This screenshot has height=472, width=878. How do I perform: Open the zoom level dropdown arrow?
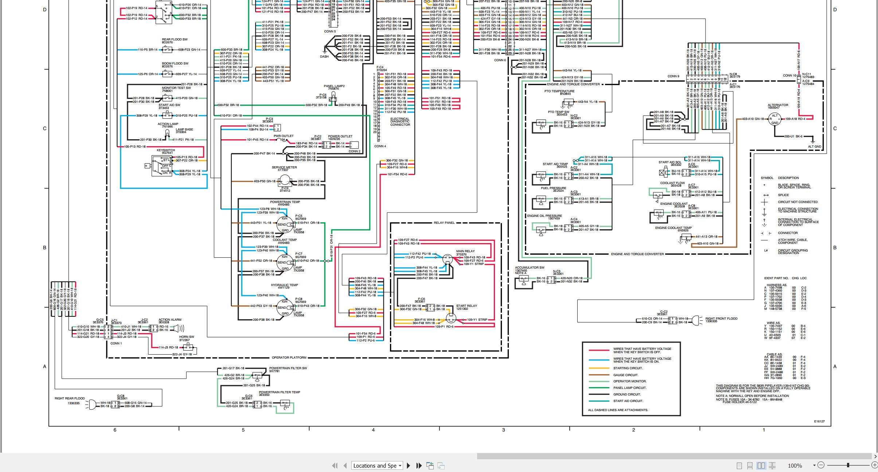[x=814, y=465]
